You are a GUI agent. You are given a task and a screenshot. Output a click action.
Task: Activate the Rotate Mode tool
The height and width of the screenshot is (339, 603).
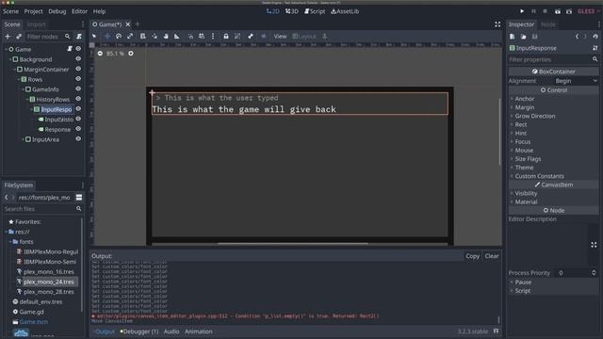pos(119,36)
